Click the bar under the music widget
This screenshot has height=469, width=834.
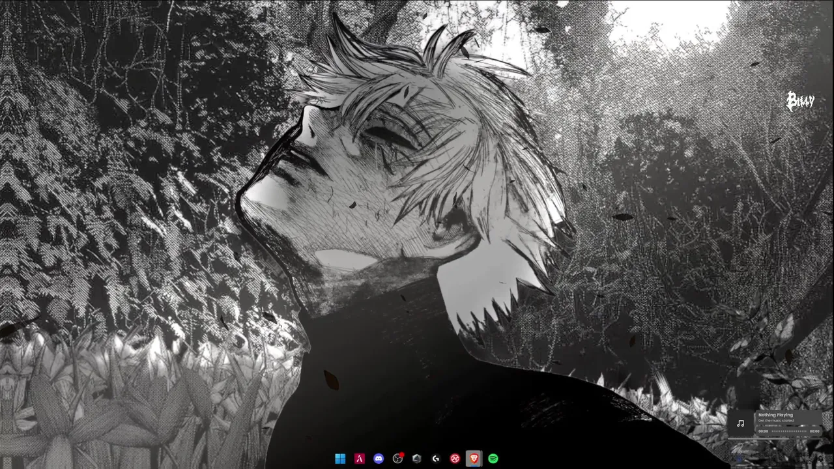point(775,438)
